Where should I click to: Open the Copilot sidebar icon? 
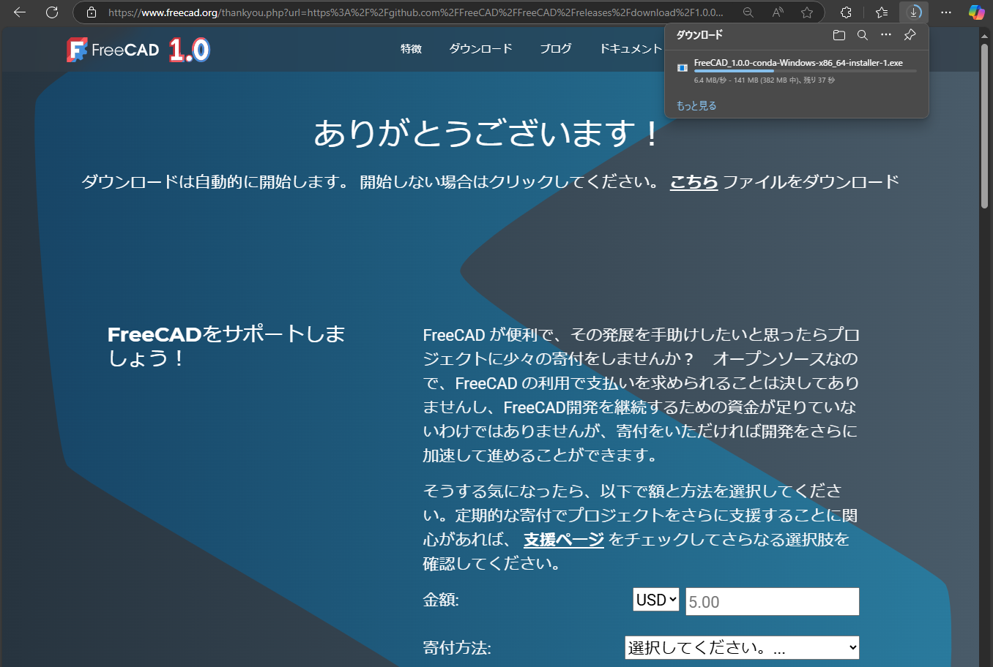point(976,12)
